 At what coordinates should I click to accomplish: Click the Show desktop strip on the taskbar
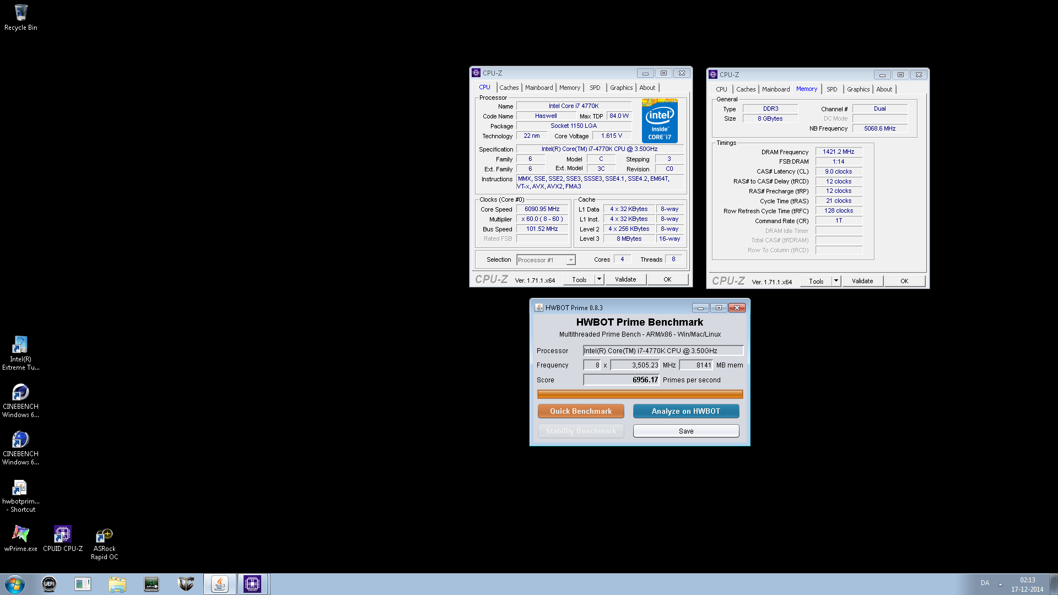pyautogui.click(x=1054, y=584)
